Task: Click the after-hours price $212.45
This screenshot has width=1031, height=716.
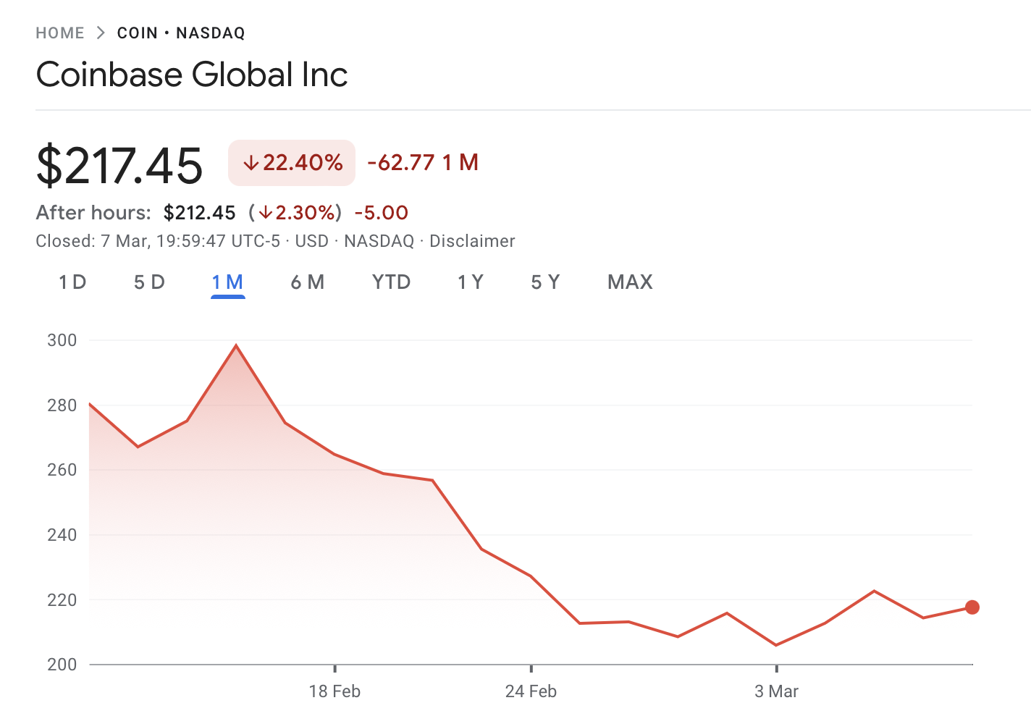Action: pyautogui.click(x=200, y=212)
